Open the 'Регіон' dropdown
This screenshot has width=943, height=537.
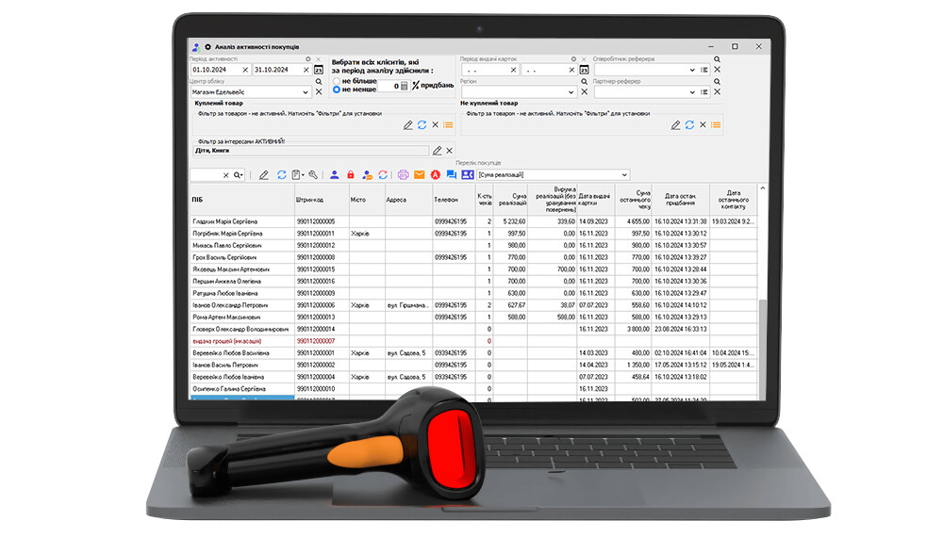tap(571, 92)
